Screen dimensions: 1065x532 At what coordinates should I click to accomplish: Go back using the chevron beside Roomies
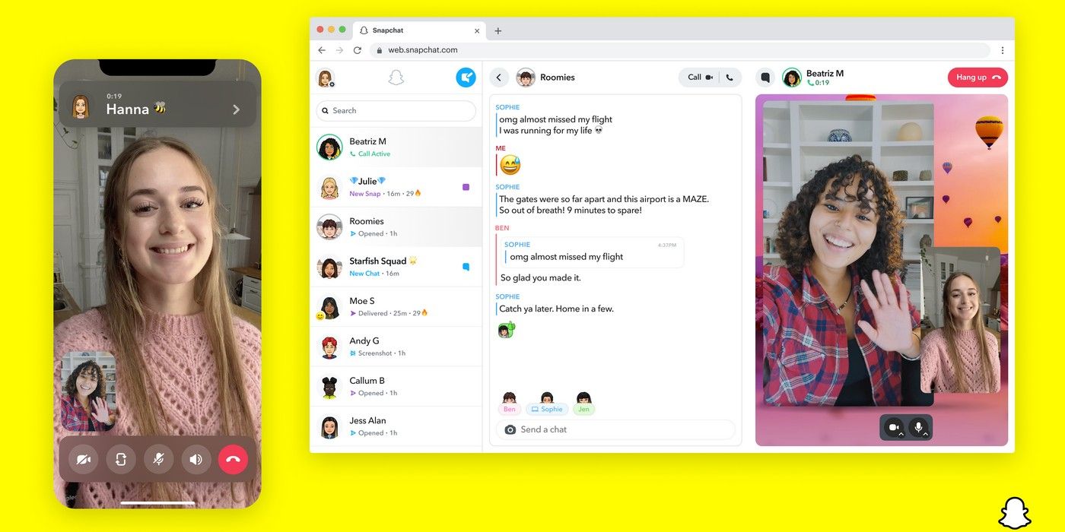coord(499,77)
